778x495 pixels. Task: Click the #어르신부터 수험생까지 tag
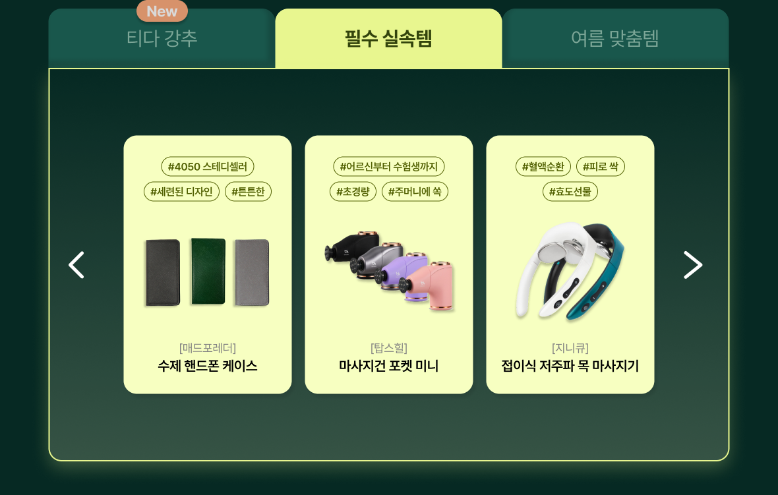click(x=389, y=167)
